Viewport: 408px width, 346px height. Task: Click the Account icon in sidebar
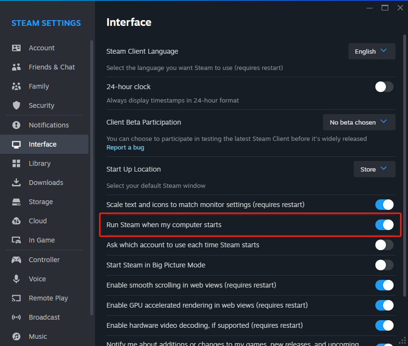click(16, 48)
